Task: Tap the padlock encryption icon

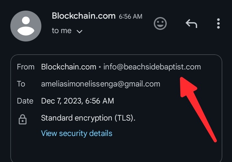Action: click(23, 119)
